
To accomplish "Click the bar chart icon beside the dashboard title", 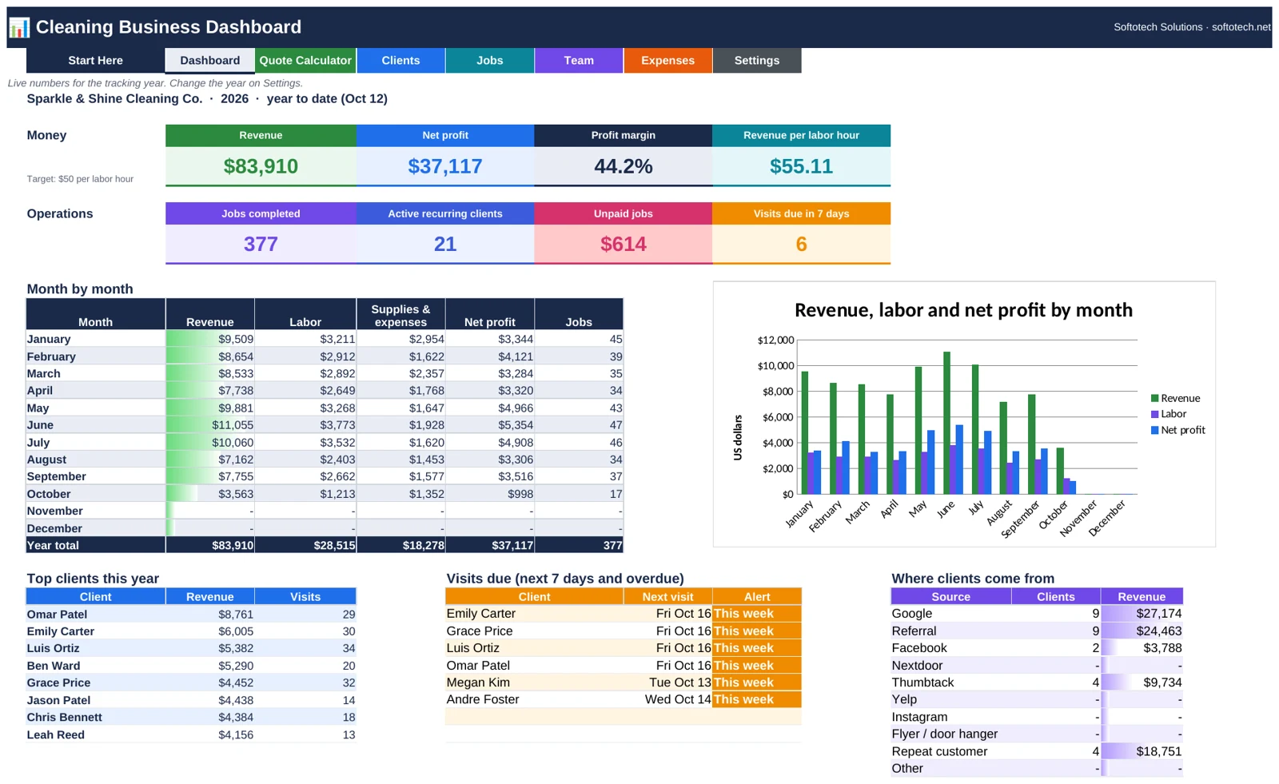I will pos(19,27).
